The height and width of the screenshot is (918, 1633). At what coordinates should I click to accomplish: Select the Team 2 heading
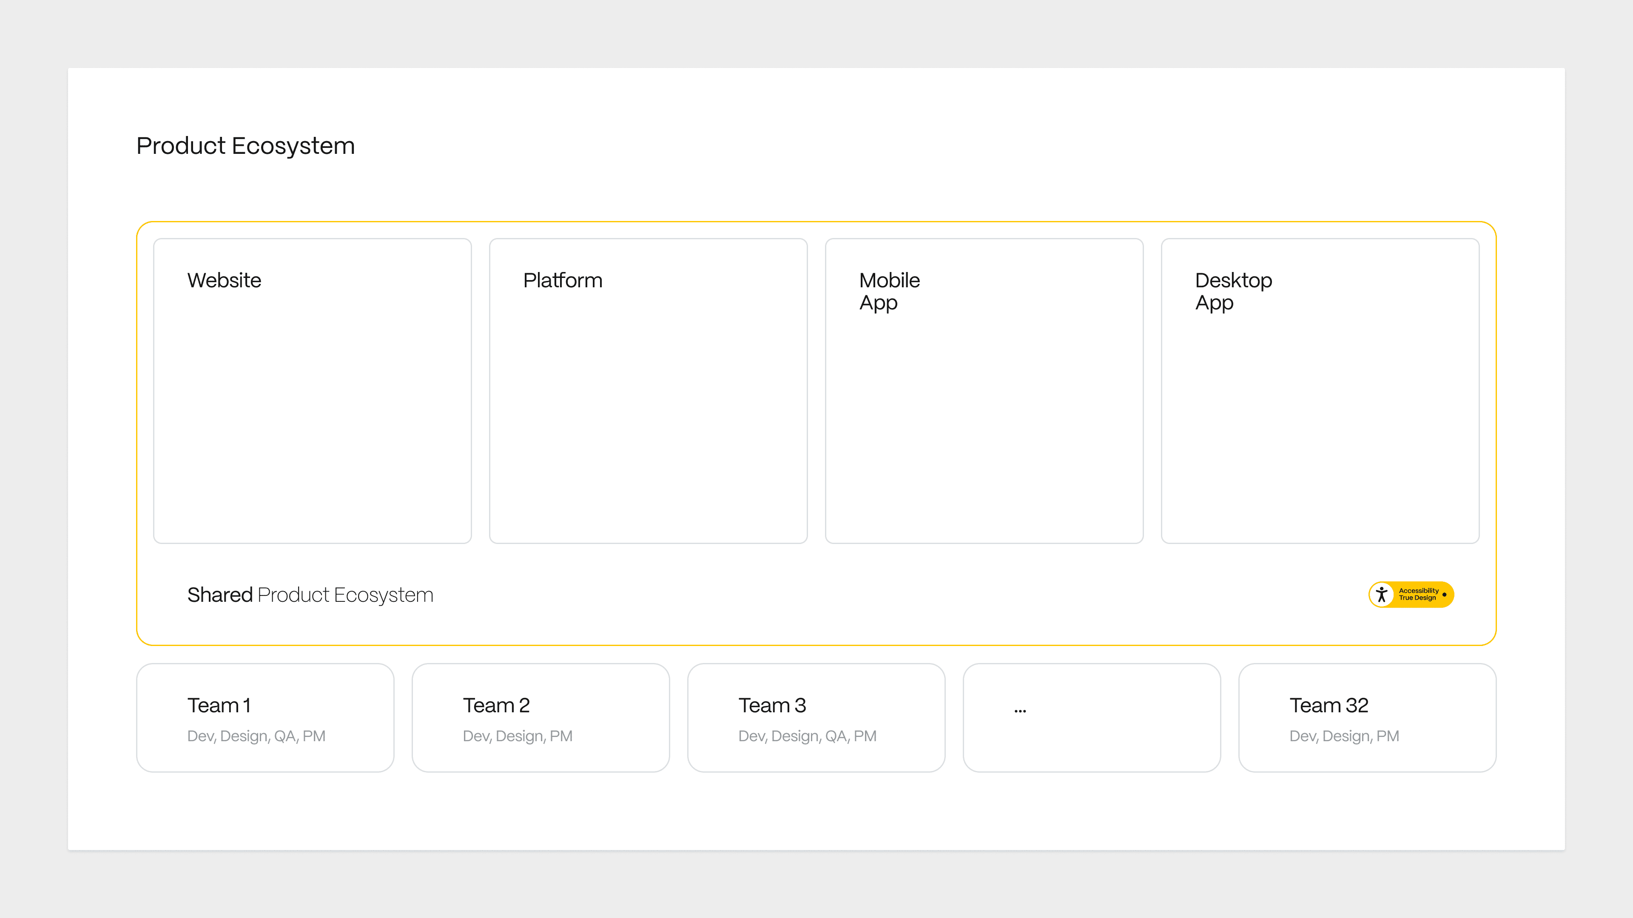tap(496, 705)
